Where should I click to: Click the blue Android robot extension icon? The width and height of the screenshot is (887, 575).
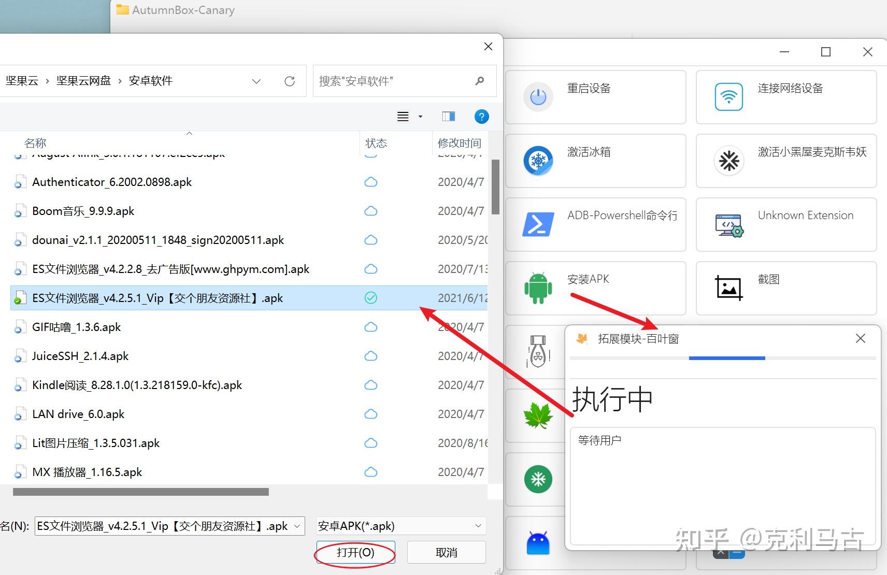click(x=538, y=543)
